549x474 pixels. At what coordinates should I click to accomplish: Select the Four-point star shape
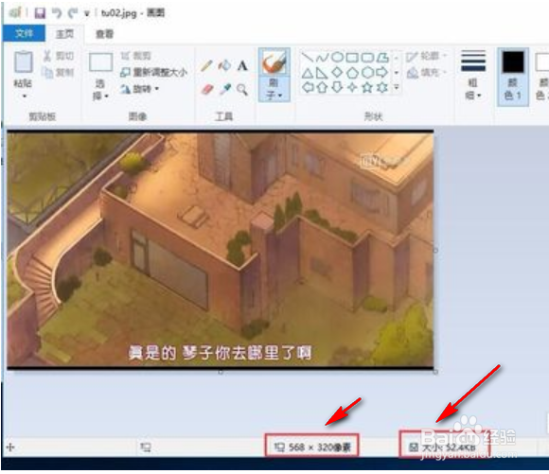(352, 87)
